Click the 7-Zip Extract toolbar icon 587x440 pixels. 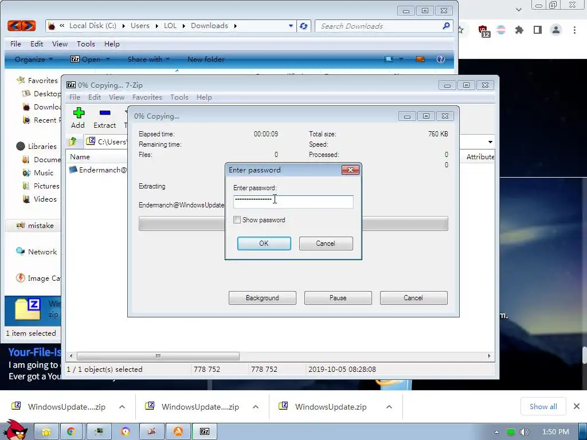point(104,118)
